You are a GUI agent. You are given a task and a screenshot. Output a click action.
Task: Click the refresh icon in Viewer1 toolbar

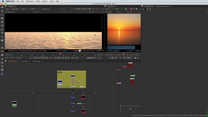84,9
